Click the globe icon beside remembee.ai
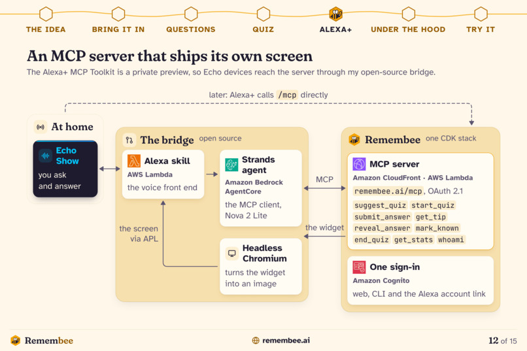Screen dimensions: 527x351 pyautogui.click(x=256, y=341)
